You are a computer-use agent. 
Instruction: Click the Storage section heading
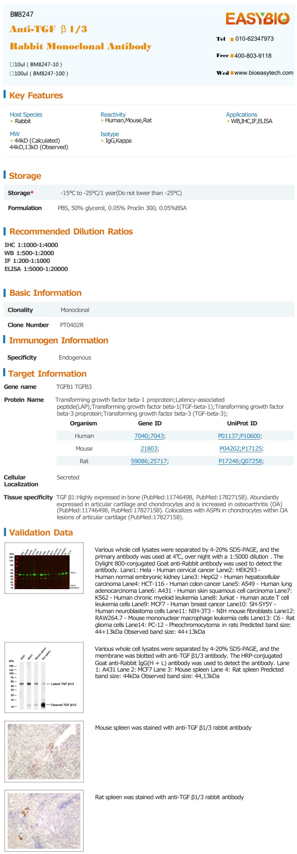tap(25, 176)
